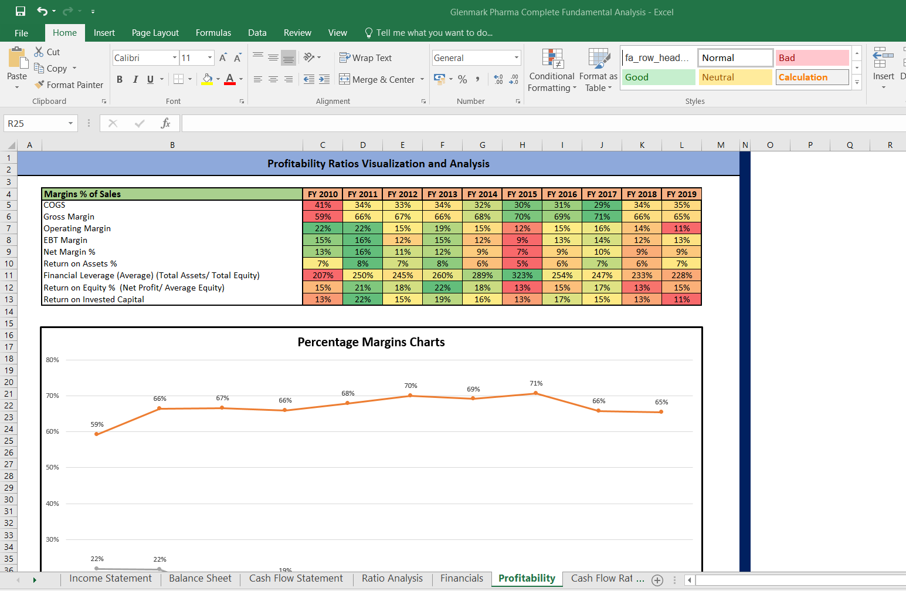Increase the cell indent
The image size is (906, 591).
[x=324, y=79]
